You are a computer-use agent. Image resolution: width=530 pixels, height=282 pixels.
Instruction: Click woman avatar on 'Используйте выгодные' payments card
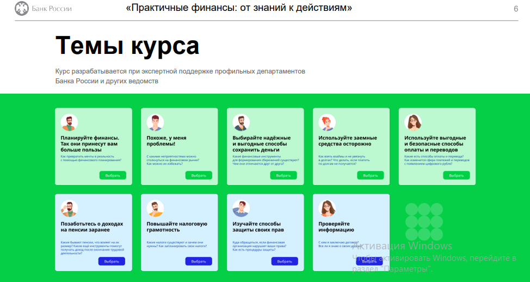click(413, 122)
